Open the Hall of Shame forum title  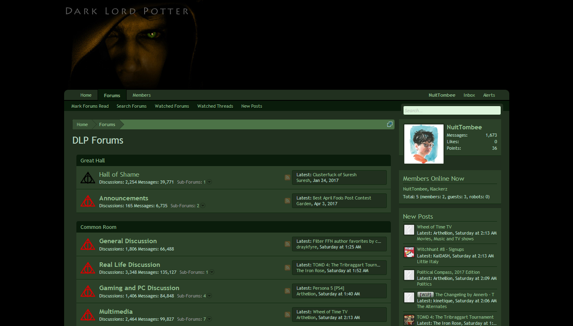[119, 174]
